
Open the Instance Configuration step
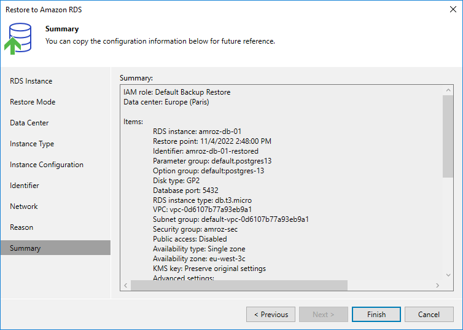(47, 165)
